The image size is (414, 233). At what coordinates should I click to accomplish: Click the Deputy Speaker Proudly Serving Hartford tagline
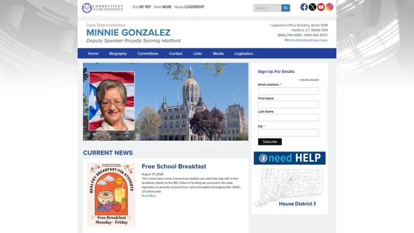133,40
